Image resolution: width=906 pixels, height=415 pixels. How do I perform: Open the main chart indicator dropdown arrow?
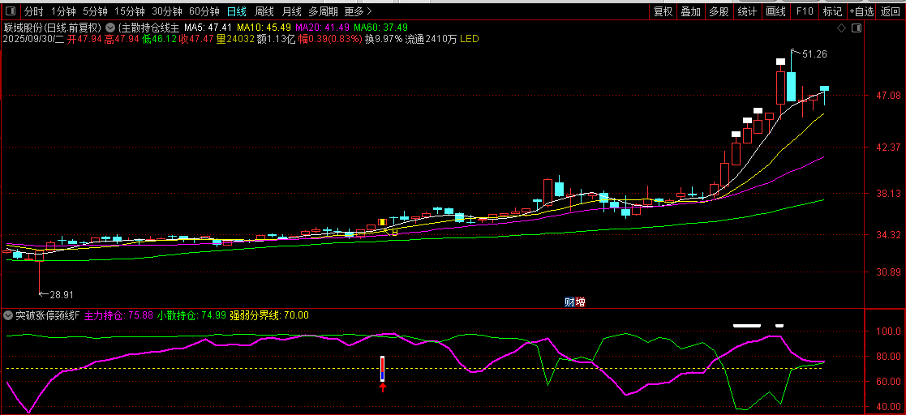point(110,28)
